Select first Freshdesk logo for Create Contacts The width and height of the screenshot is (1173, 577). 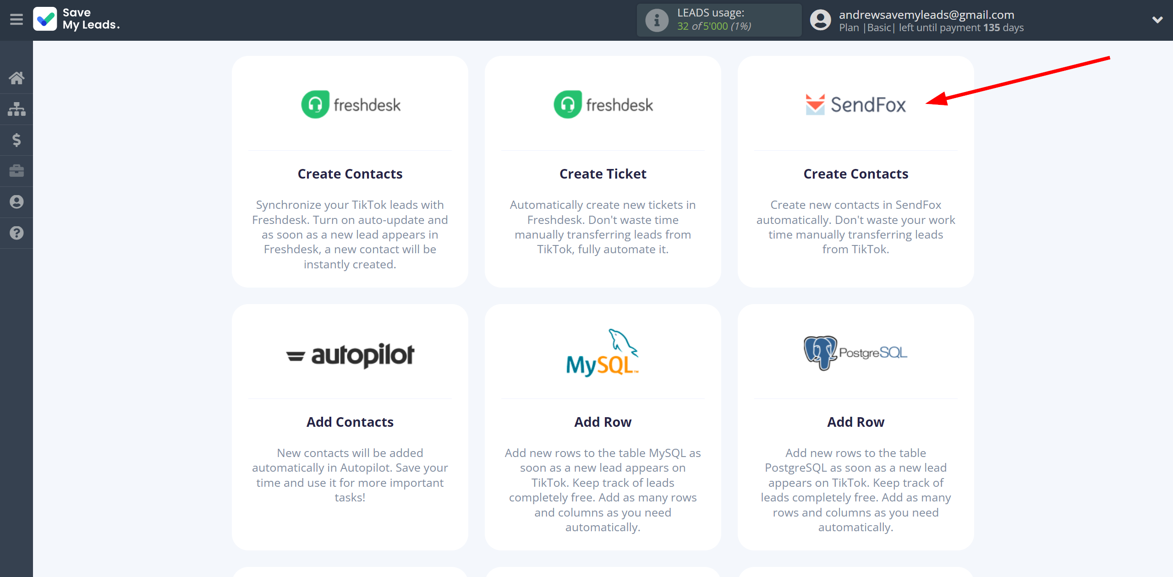click(351, 104)
